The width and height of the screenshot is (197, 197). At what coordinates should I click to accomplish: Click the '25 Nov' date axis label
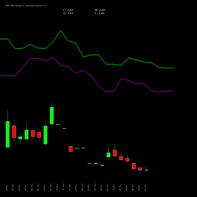[101, 188]
